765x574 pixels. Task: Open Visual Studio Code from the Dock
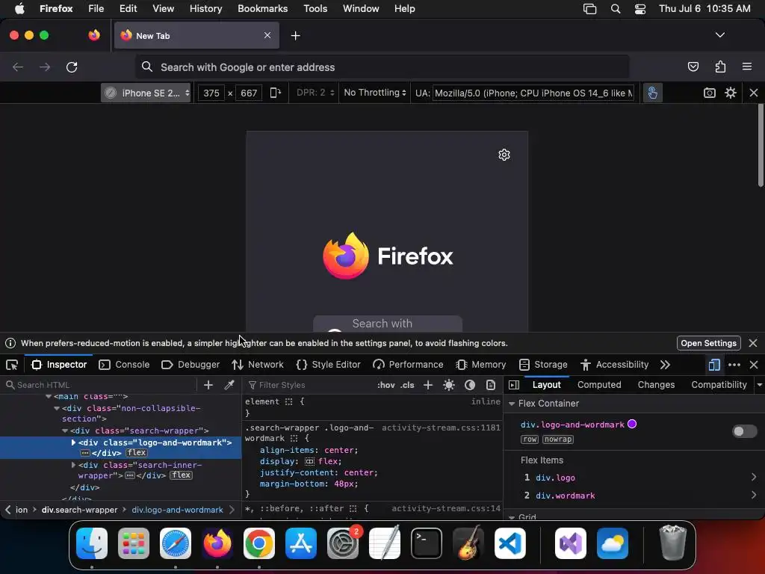click(x=510, y=543)
